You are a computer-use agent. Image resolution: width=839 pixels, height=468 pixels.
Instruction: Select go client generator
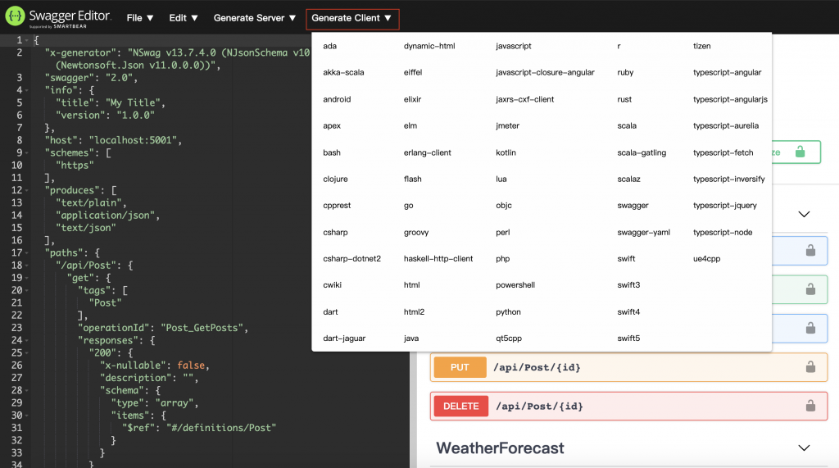408,206
